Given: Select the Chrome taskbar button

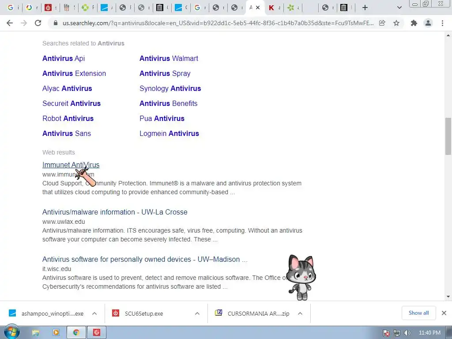Looking at the screenshot, I should click(x=76, y=333).
